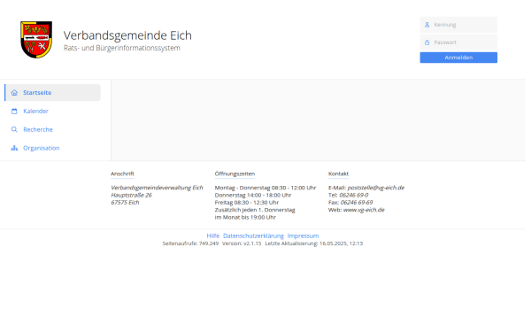
Task: Focus the Kennung input field
Action: (458, 25)
